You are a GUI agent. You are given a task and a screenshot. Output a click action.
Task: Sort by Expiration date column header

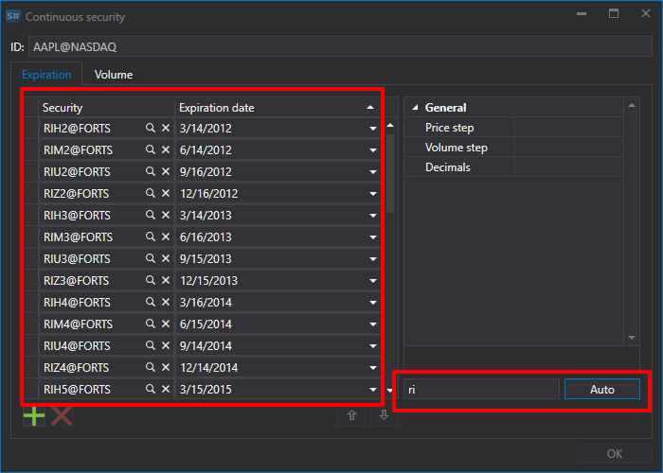(278, 108)
